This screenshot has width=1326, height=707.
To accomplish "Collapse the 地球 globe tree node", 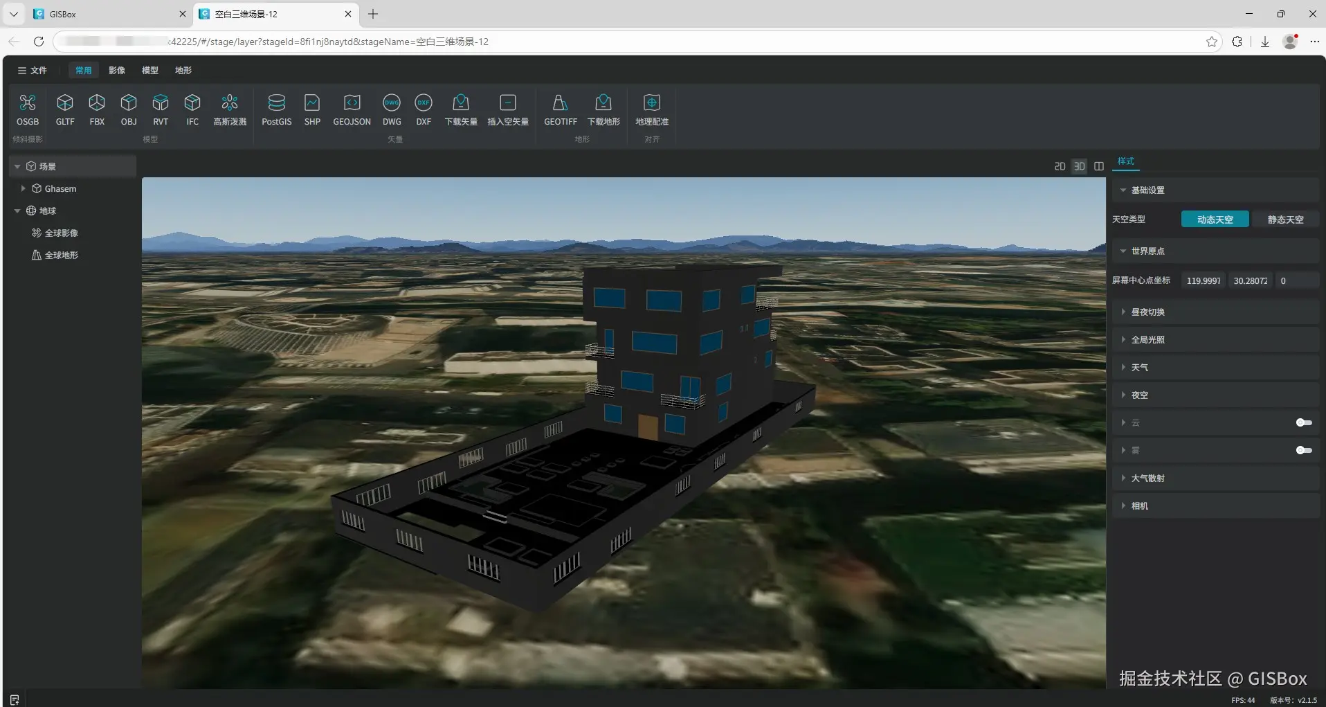I will coord(17,211).
